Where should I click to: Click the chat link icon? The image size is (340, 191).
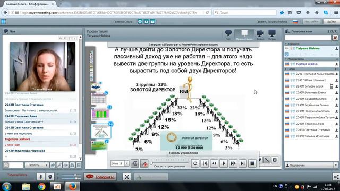click(59, 165)
